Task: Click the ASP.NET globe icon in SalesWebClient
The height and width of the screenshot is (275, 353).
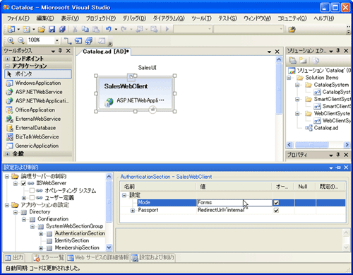Action: click(109, 102)
